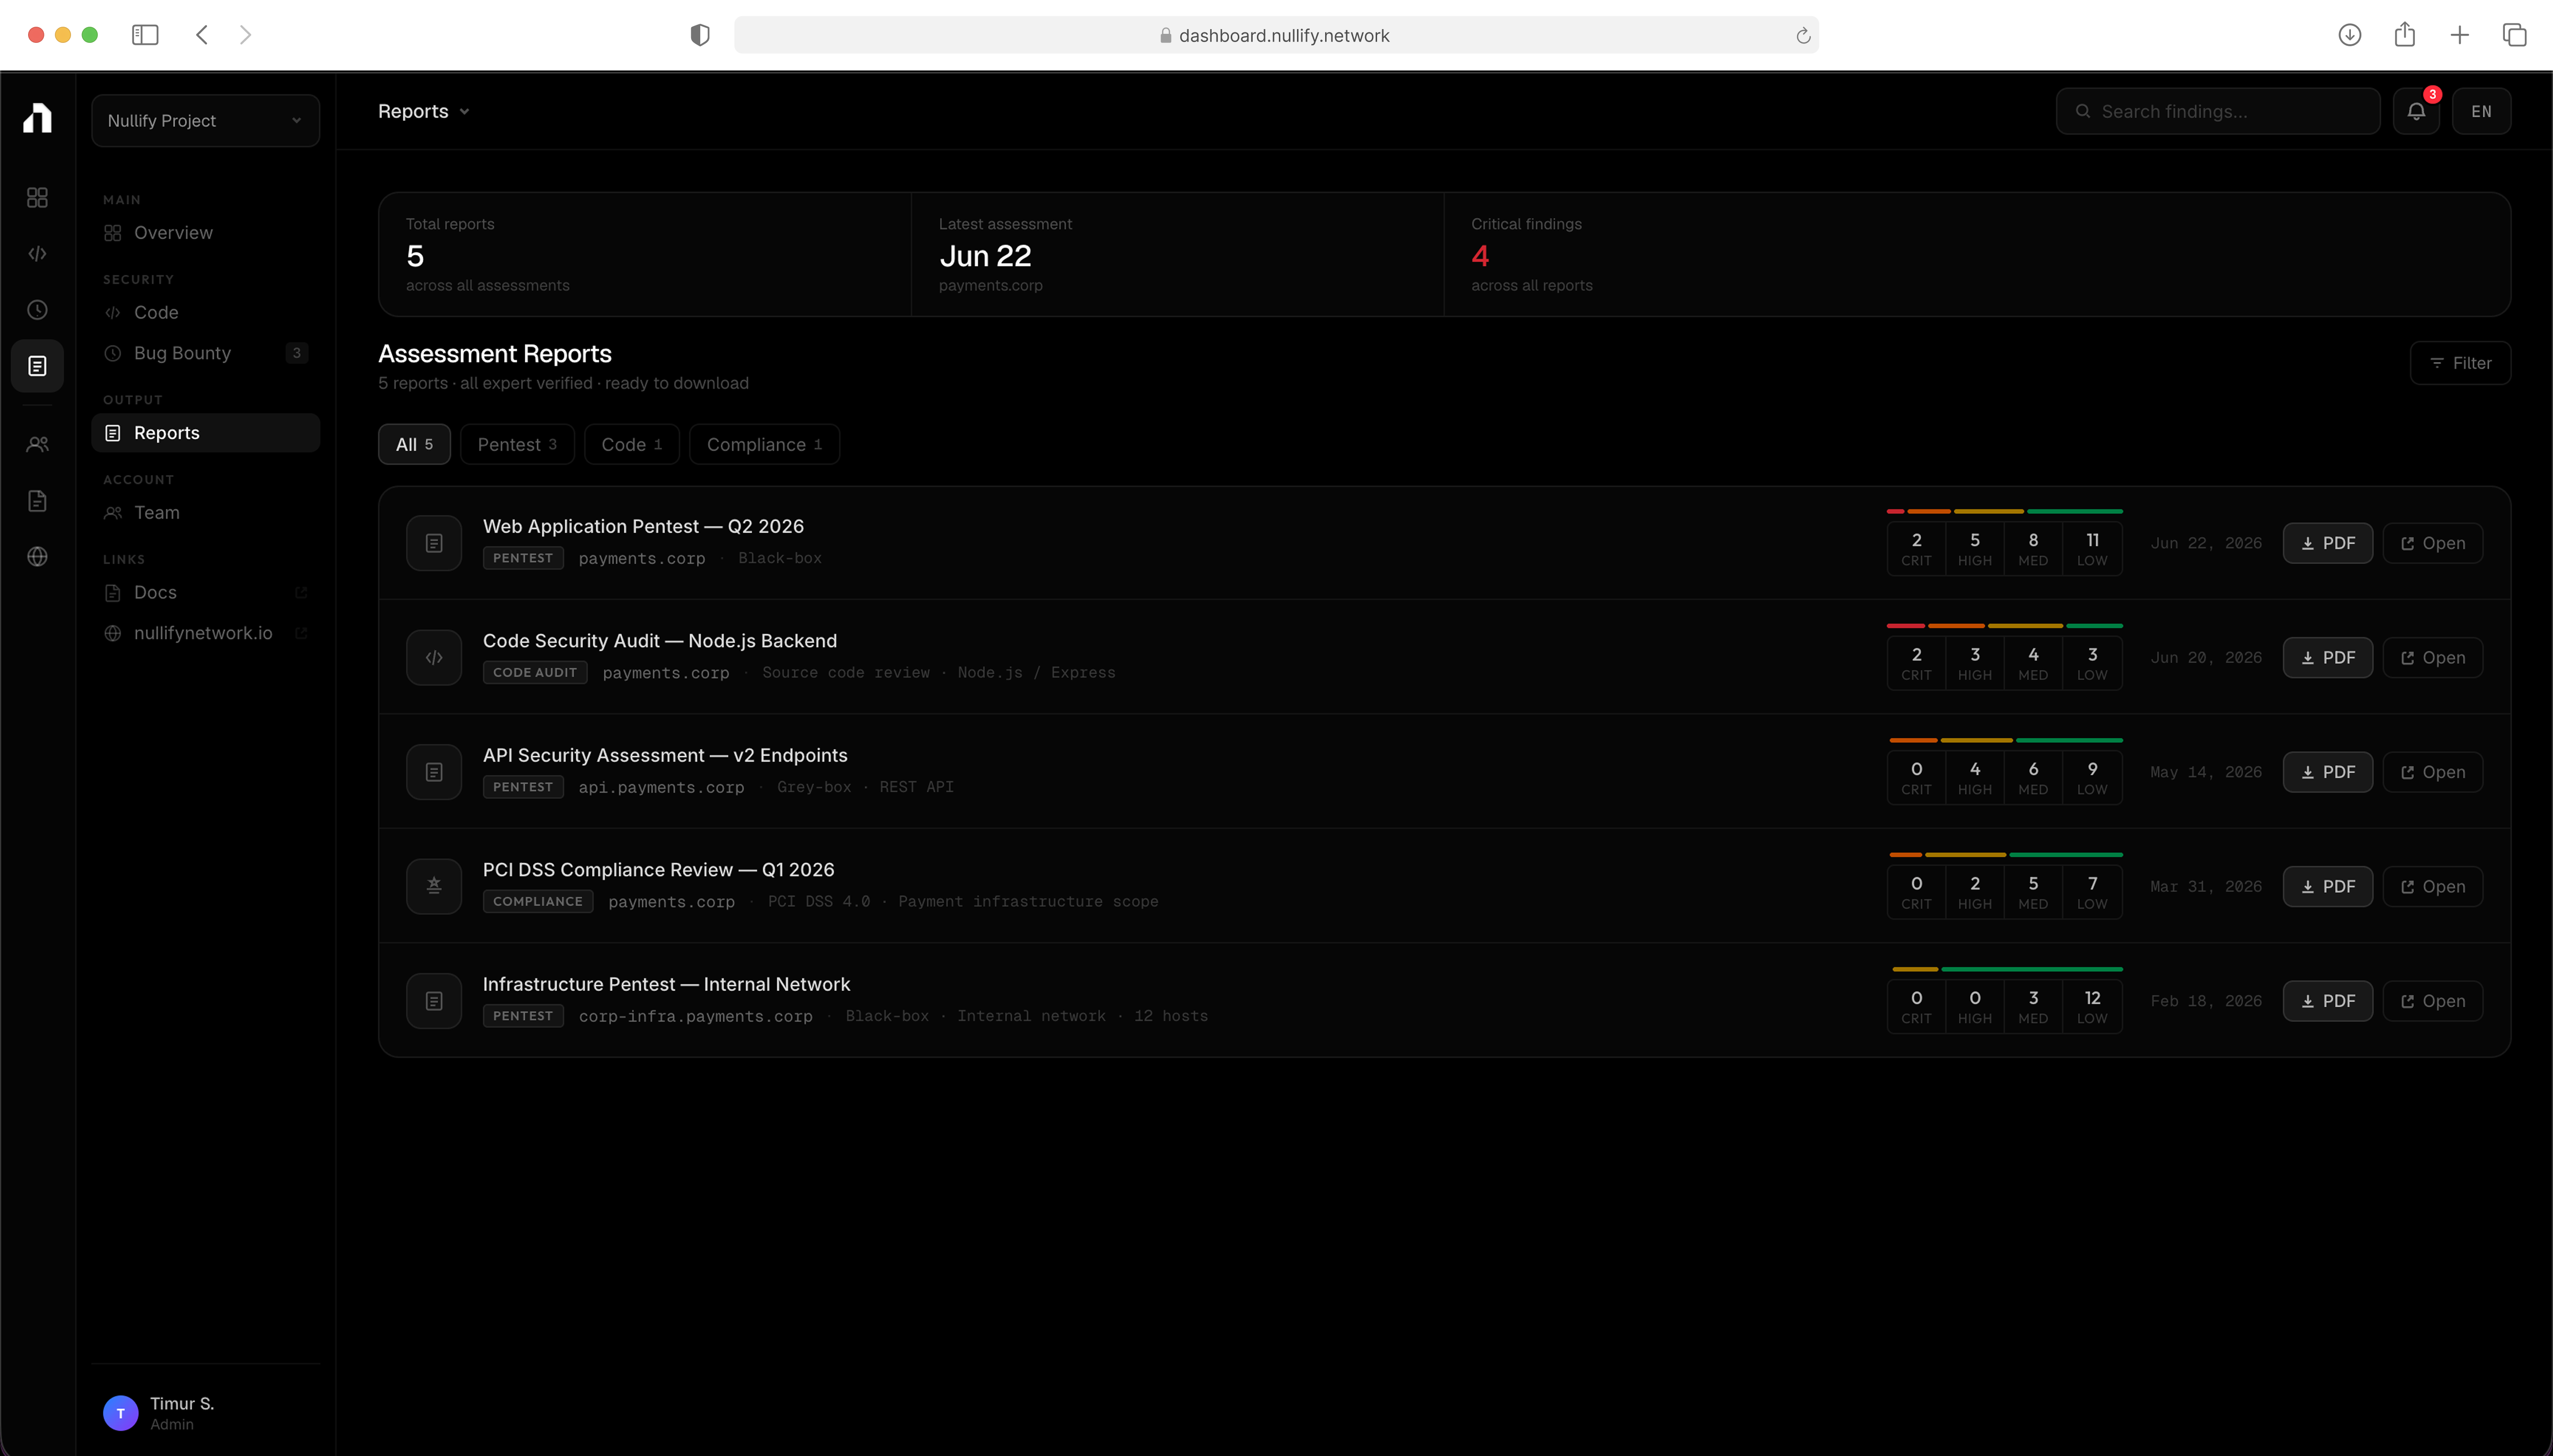
Task: Open the browser share menu
Action: tap(2405, 35)
